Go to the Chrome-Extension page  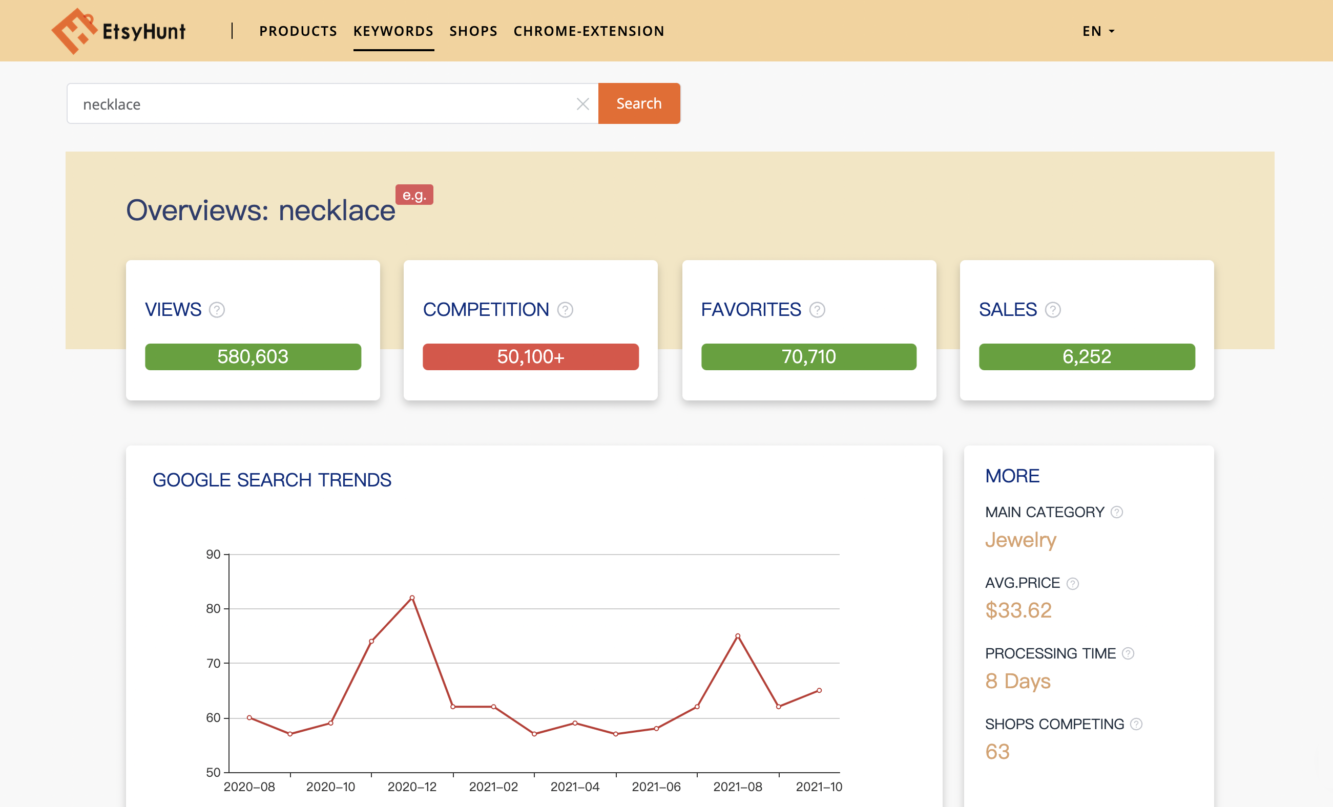point(589,31)
